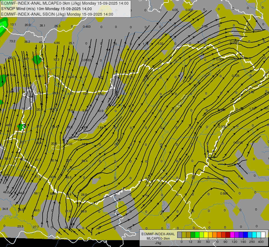Click the legend tick label 400
Screen dimensions: 269x247
[x=261, y=242]
